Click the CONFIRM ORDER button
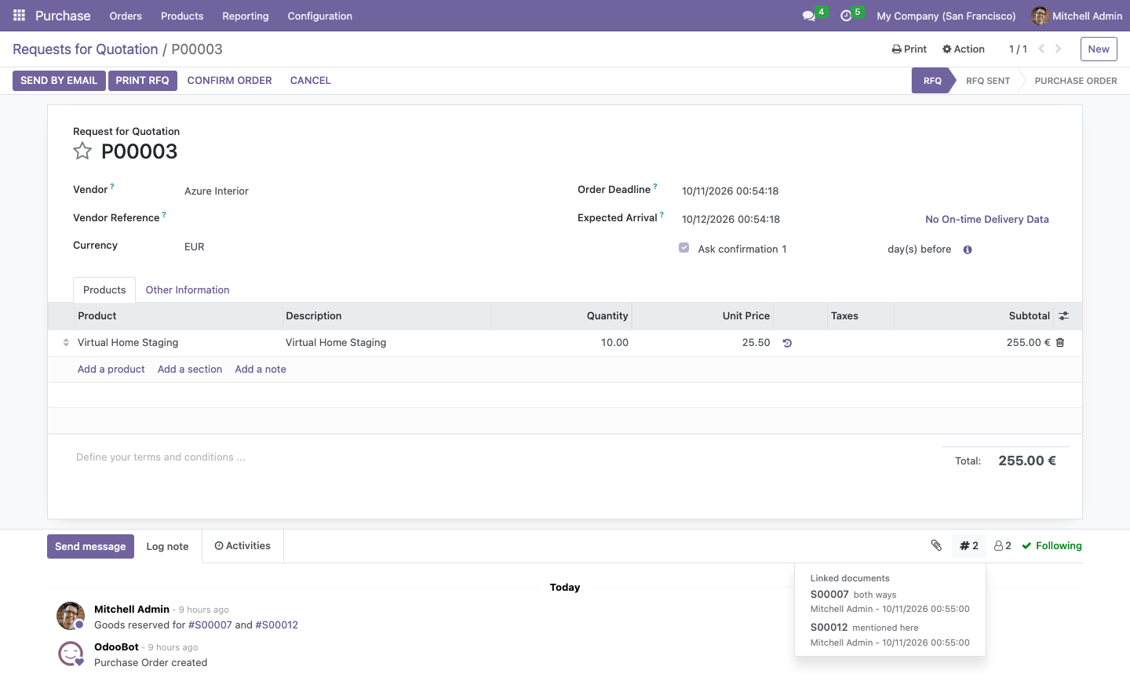Viewport: 1130px width, 681px height. pyautogui.click(x=230, y=81)
